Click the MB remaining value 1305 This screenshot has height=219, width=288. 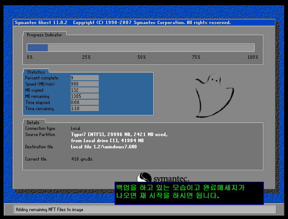(85, 96)
